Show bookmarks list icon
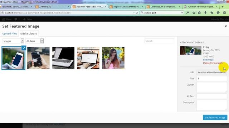 point(199,13)
